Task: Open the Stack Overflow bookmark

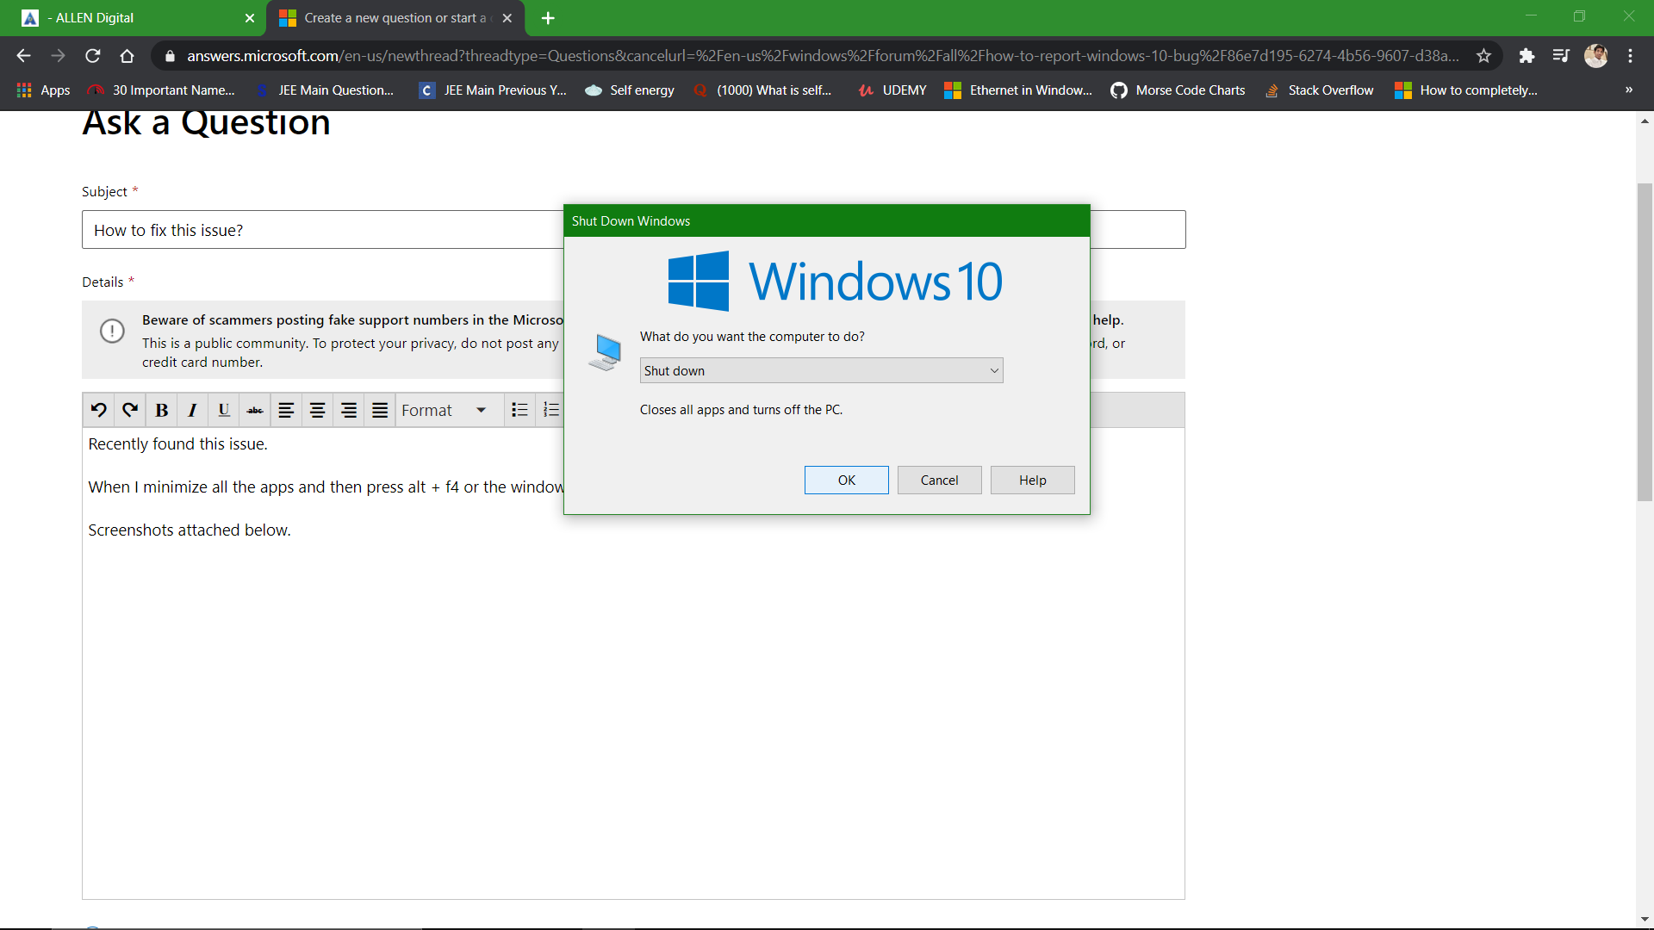Action: [x=1319, y=90]
